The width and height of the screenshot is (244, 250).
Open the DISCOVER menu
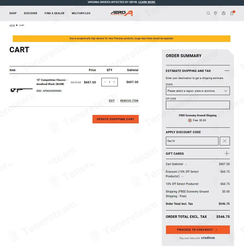pos(30,13)
